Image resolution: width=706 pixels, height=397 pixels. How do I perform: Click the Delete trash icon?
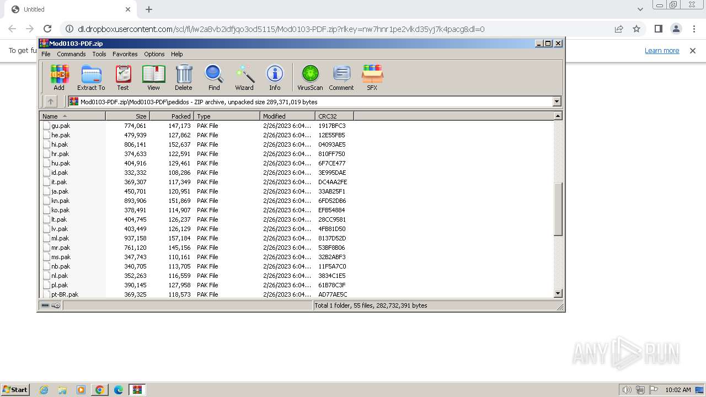pyautogui.click(x=184, y=77)
